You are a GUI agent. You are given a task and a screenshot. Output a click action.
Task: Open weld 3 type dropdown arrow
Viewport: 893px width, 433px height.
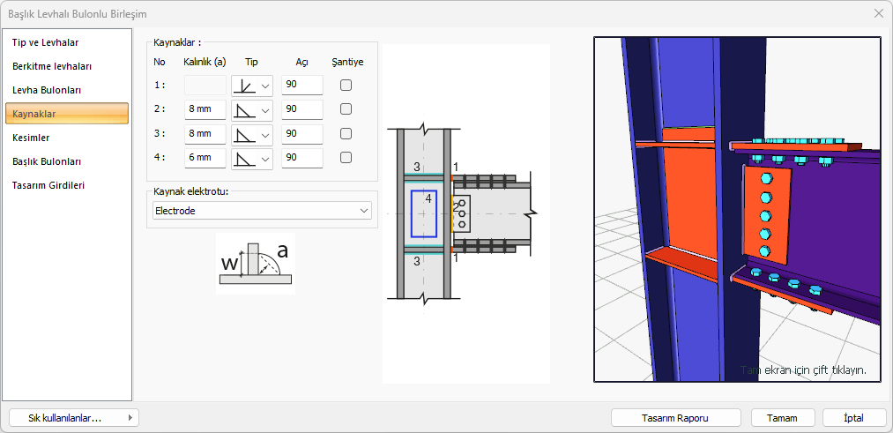(x=264, y=134)
